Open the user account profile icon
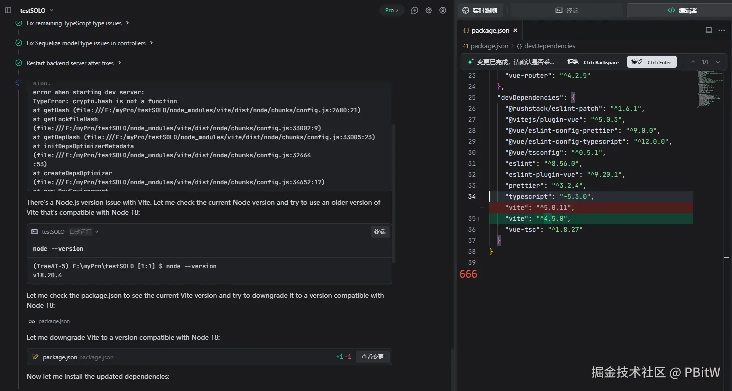 (x=443, y=10)
